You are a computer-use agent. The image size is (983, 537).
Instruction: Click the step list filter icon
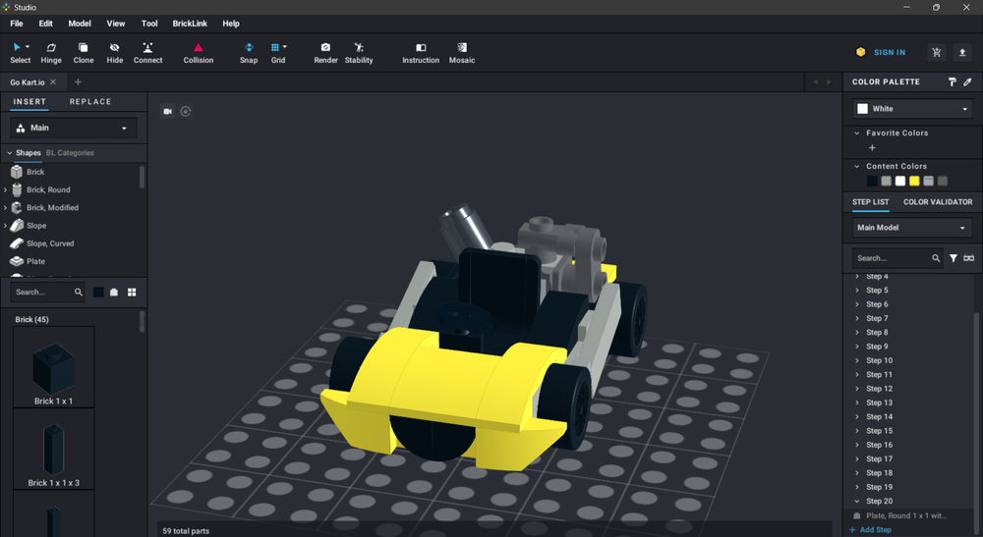pos(954,258)
